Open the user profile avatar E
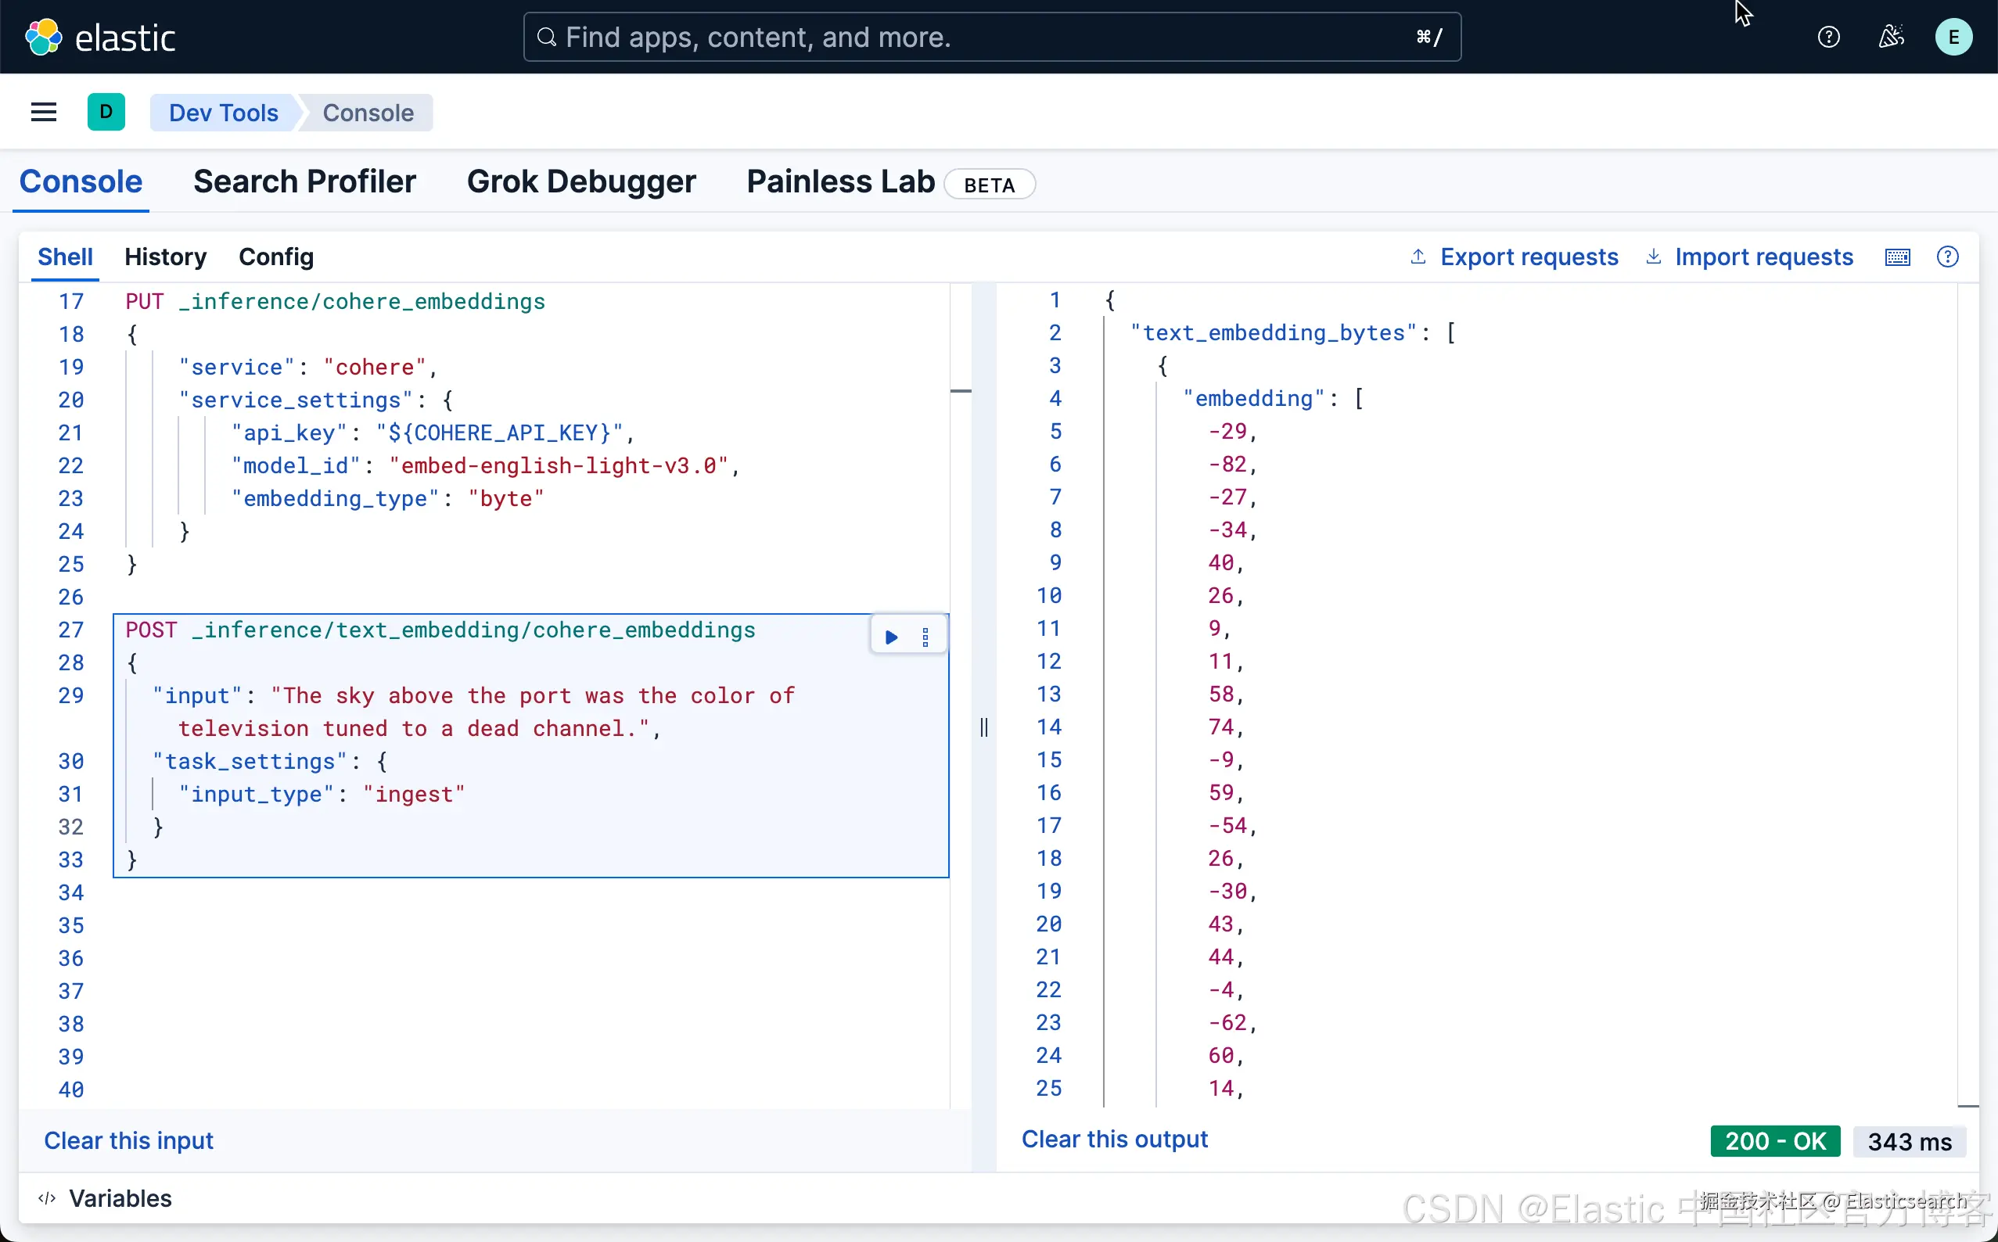Screen dimensions: 1998x1242 click(1953, 37)
